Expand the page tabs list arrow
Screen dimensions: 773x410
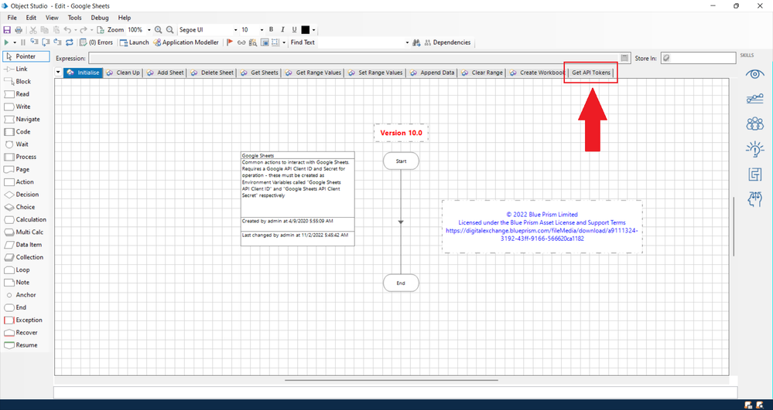(x=59, y=73)
